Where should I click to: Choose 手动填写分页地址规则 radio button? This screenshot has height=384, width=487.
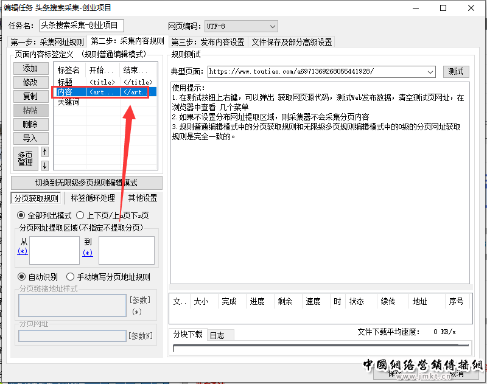tap(70, 277)
